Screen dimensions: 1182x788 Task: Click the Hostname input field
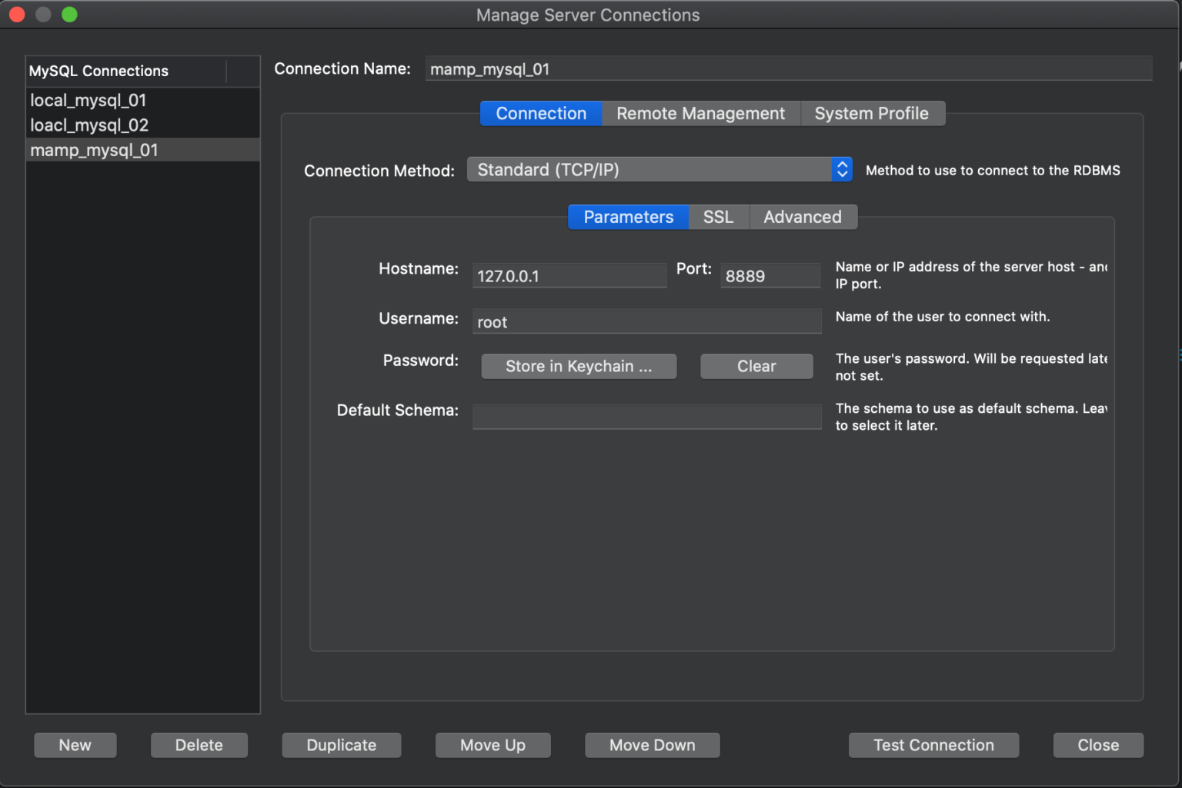click(569, 276)
